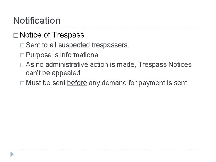Click the 'Notification' slide title
This screenshot has width=216, height=162.
click(x=37, y=20)
